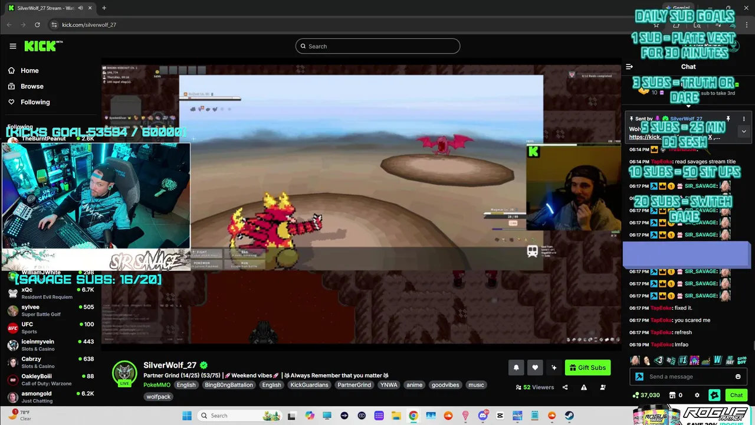
Task: Open a new Chrome tab
Action: tap(104, 8)
